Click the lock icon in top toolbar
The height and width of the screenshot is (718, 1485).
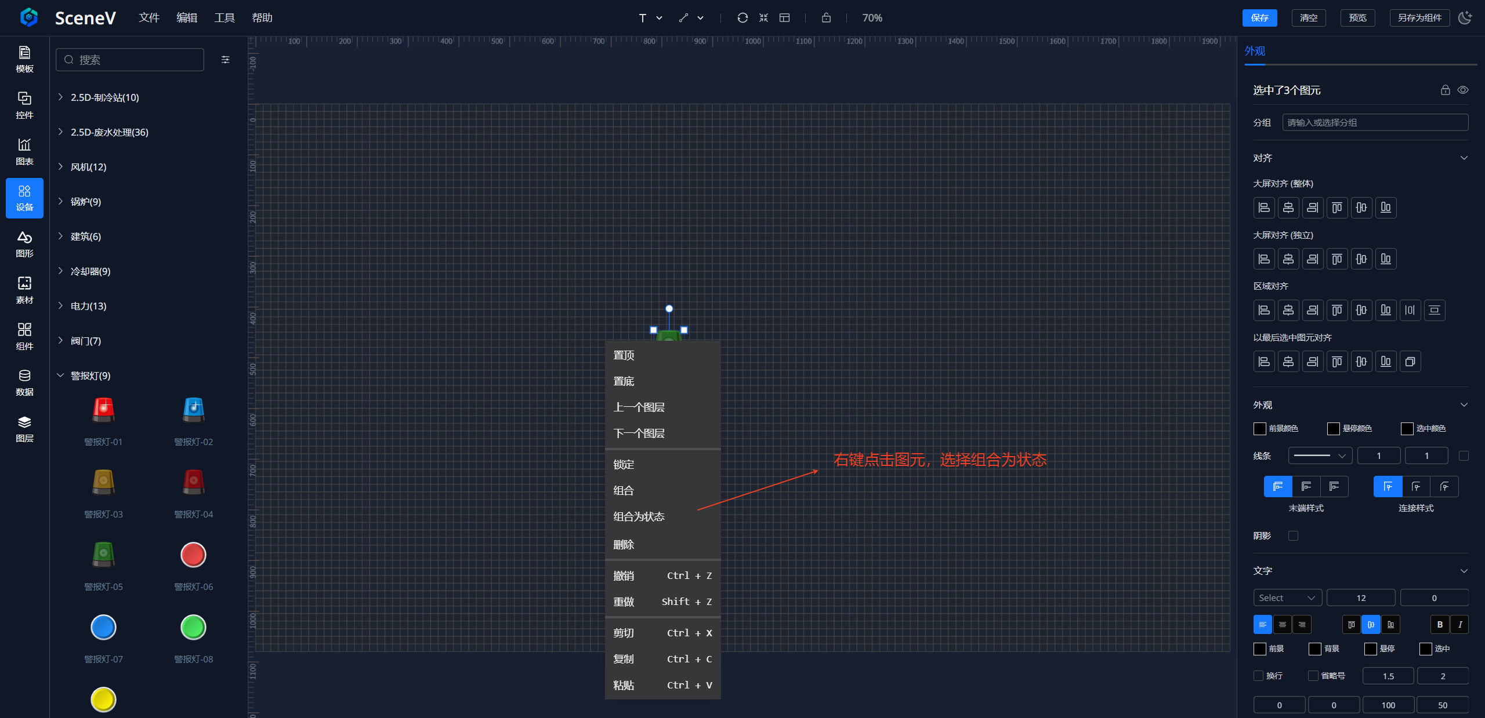coord(826,17)
